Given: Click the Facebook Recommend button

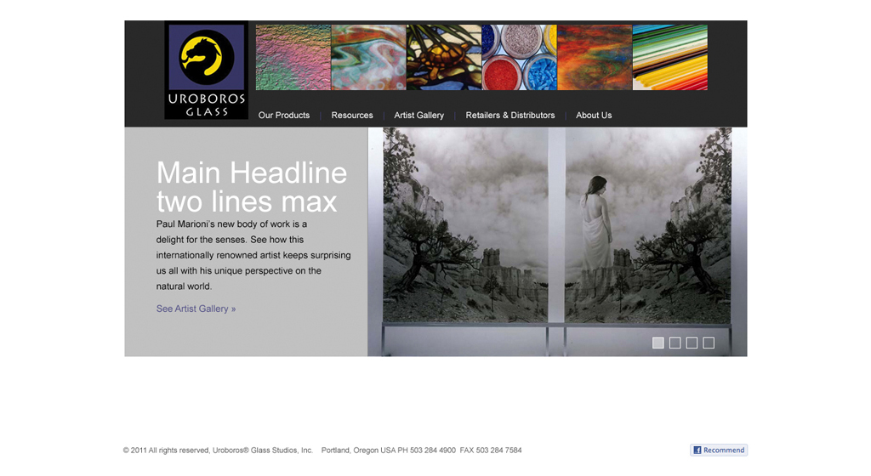Looking at the screenshot, I should tap(719, 450).
